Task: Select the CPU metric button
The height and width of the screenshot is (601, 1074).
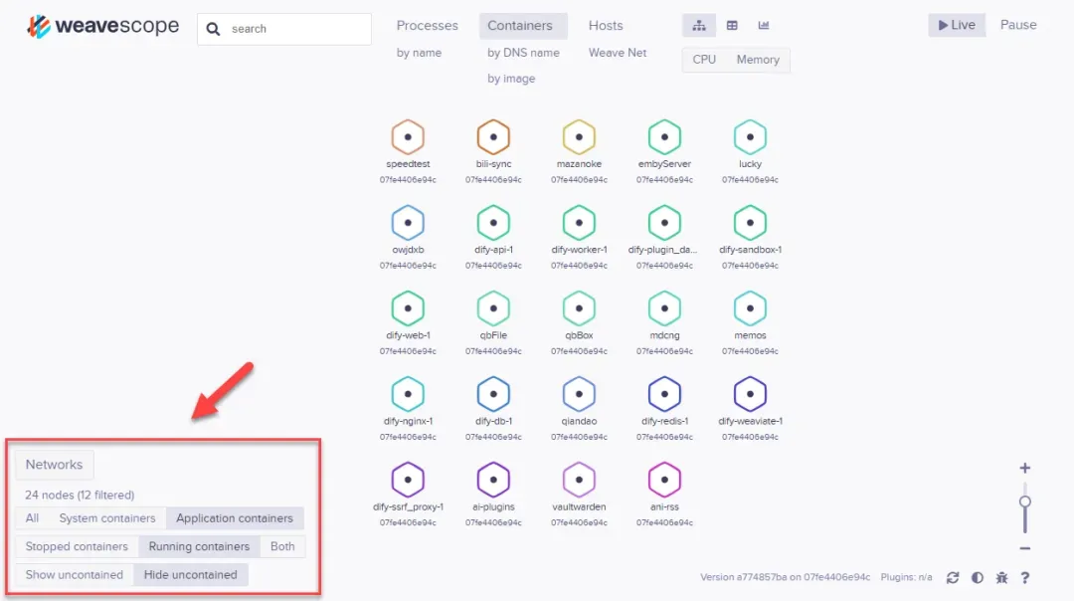Action: click(704, 60)
